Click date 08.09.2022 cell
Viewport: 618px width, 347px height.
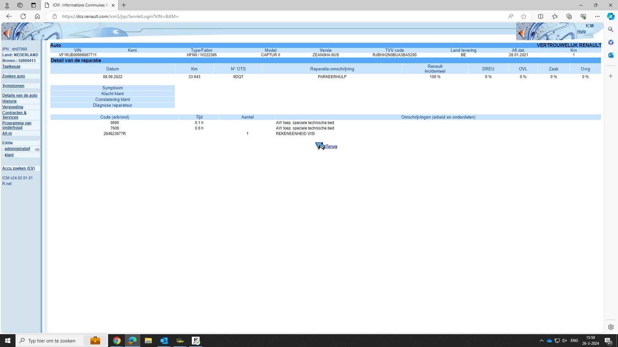pyautogui.click(x=112, y=77)
